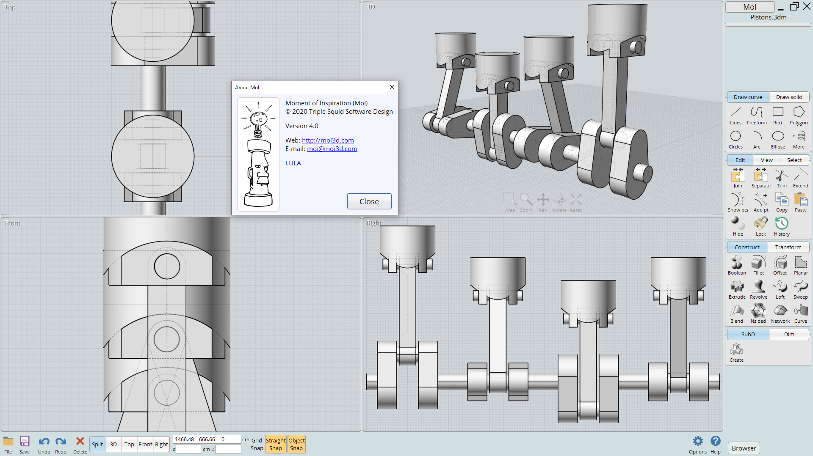The image size is (813, 456).
Task: Activate the Planar tool
Action: pyautogui.click(x=801, y=265)
